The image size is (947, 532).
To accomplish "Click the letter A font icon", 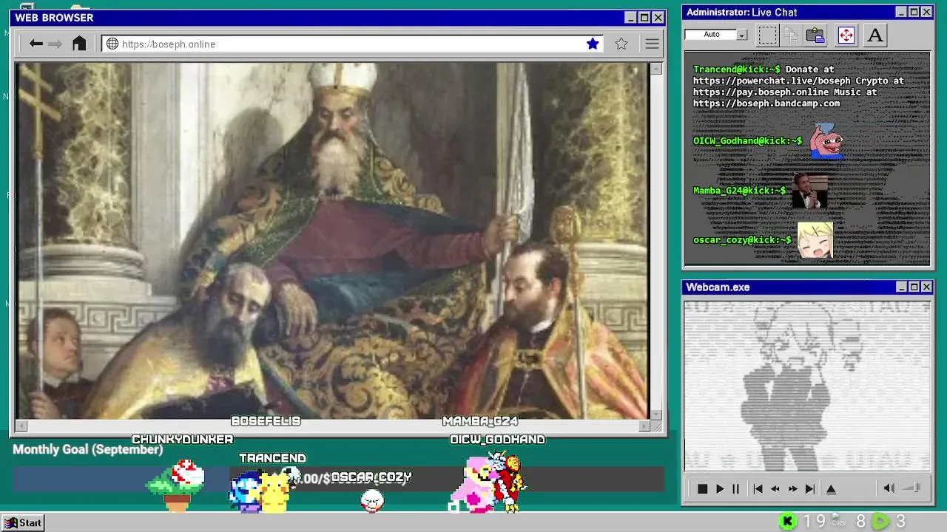I will coord(875,35).
